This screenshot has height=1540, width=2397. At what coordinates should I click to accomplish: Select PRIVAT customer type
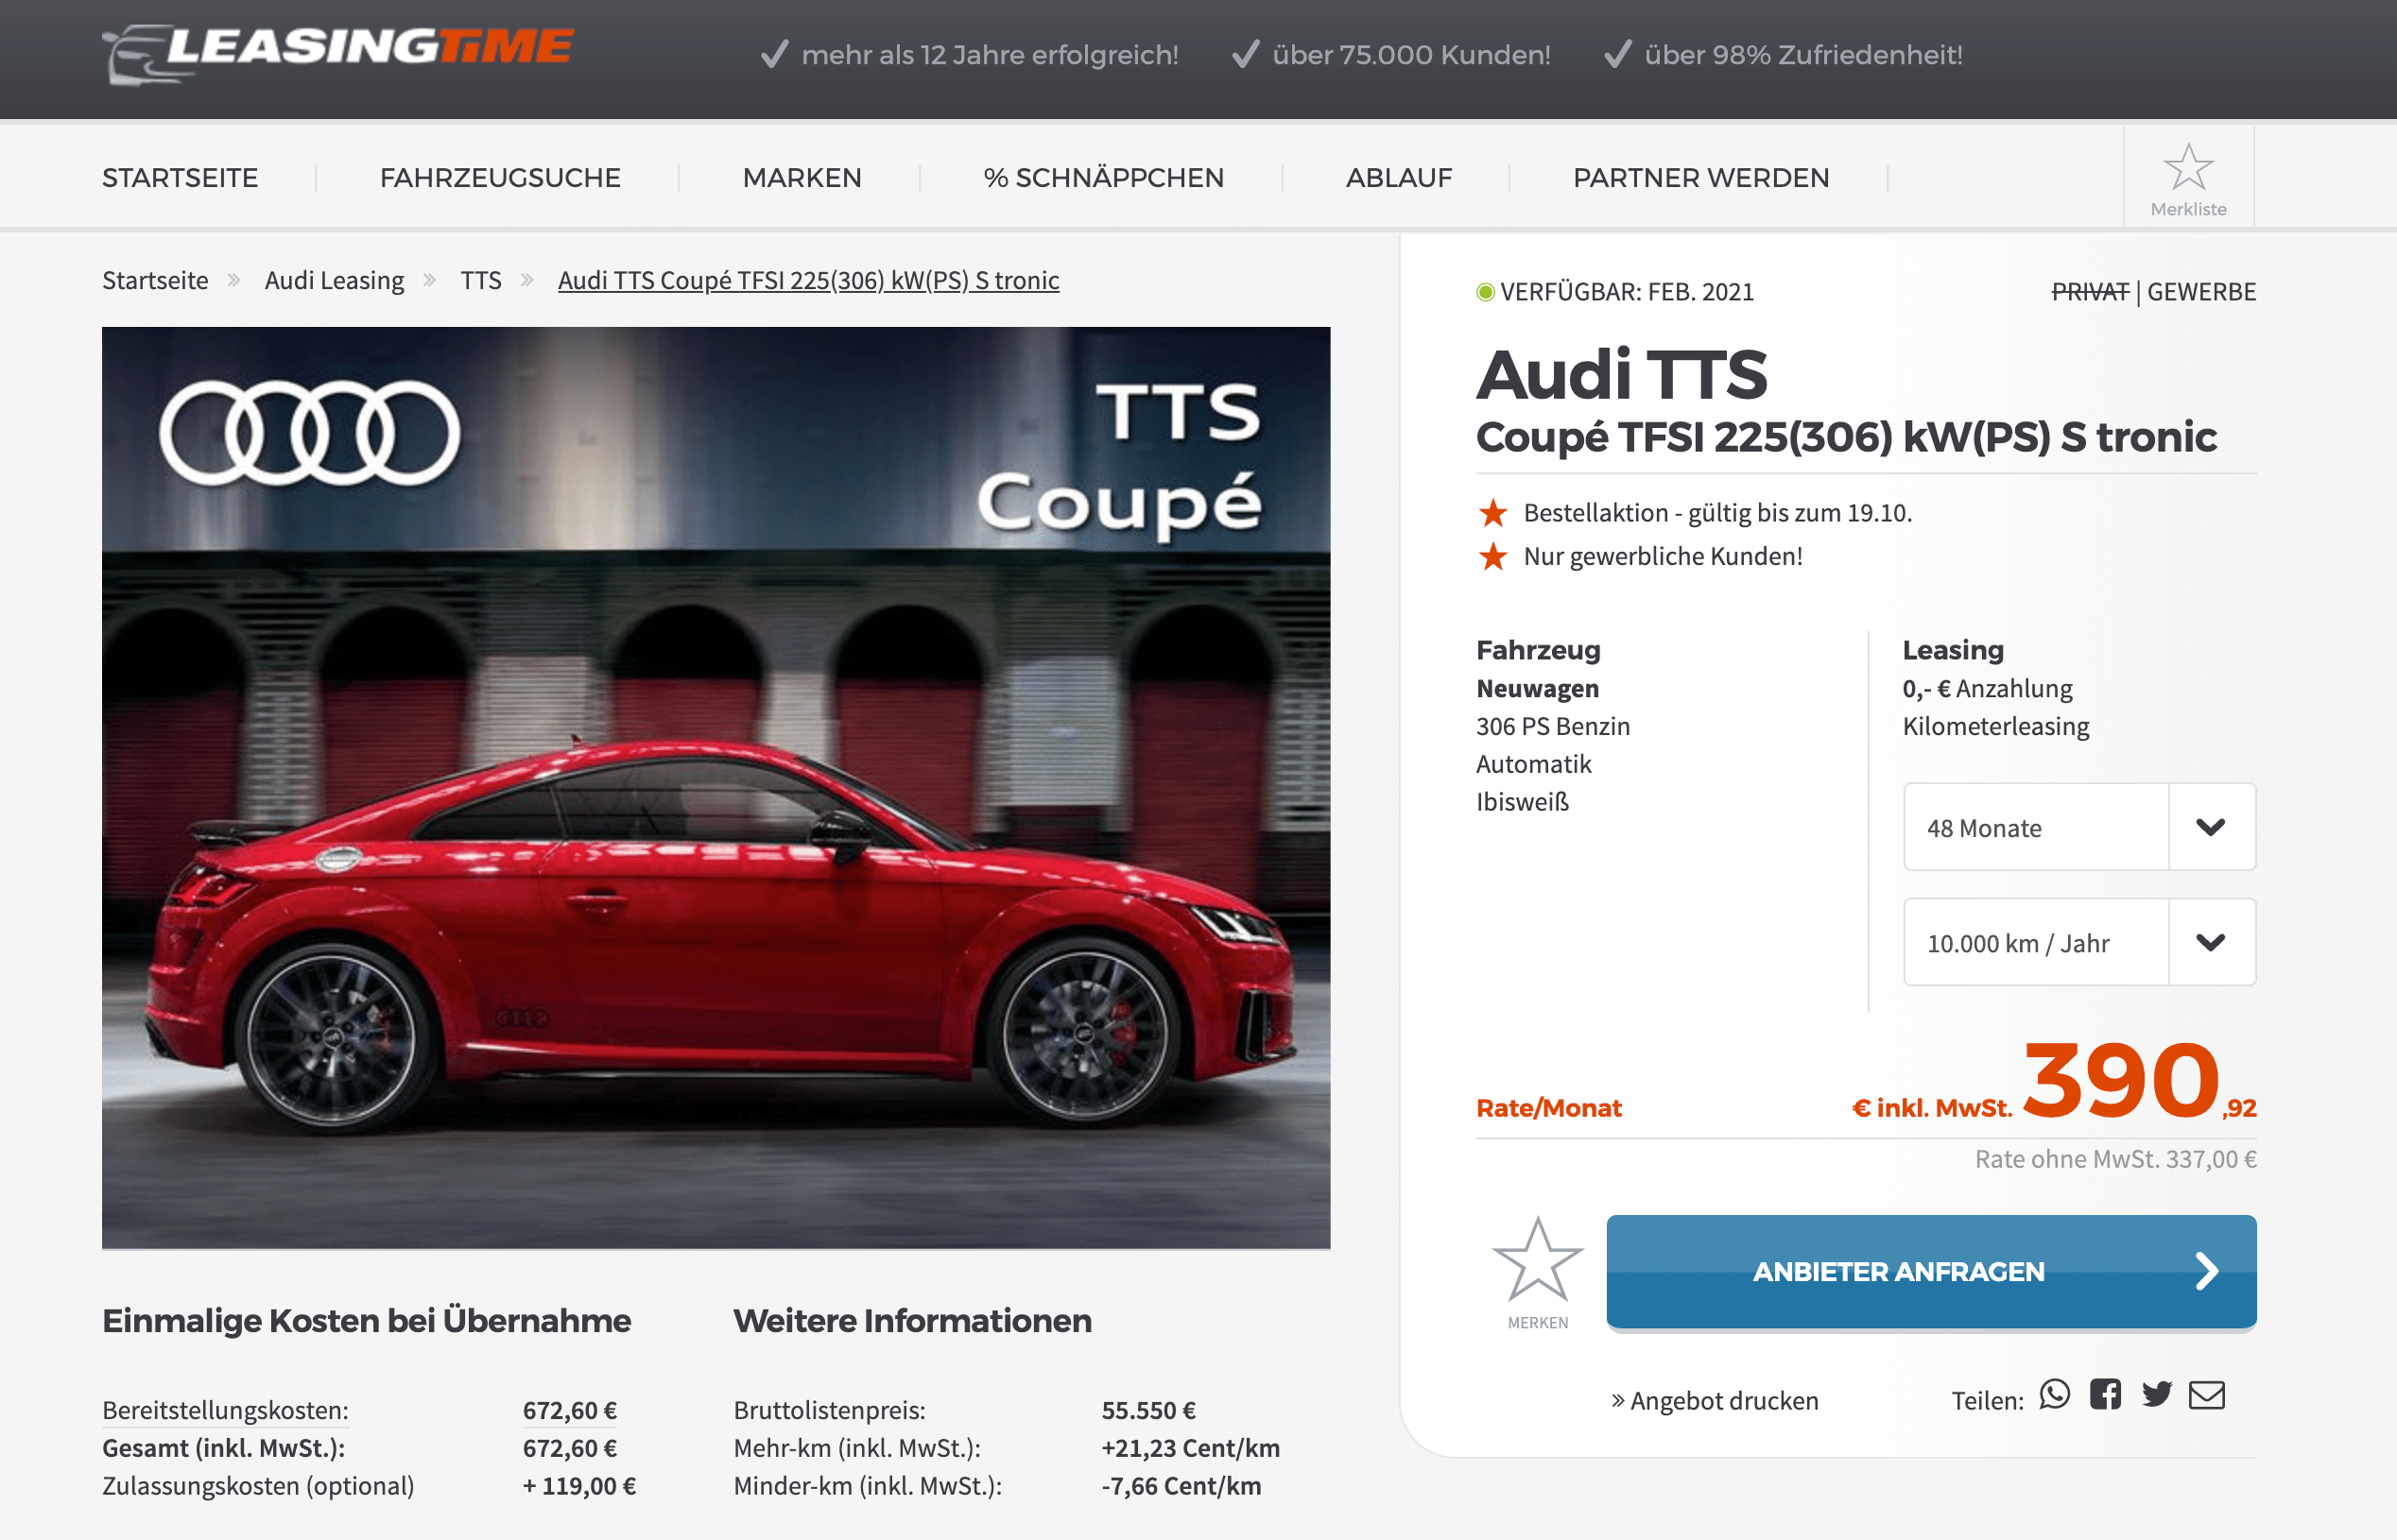pyautogui.click(x=2090, y=292)
